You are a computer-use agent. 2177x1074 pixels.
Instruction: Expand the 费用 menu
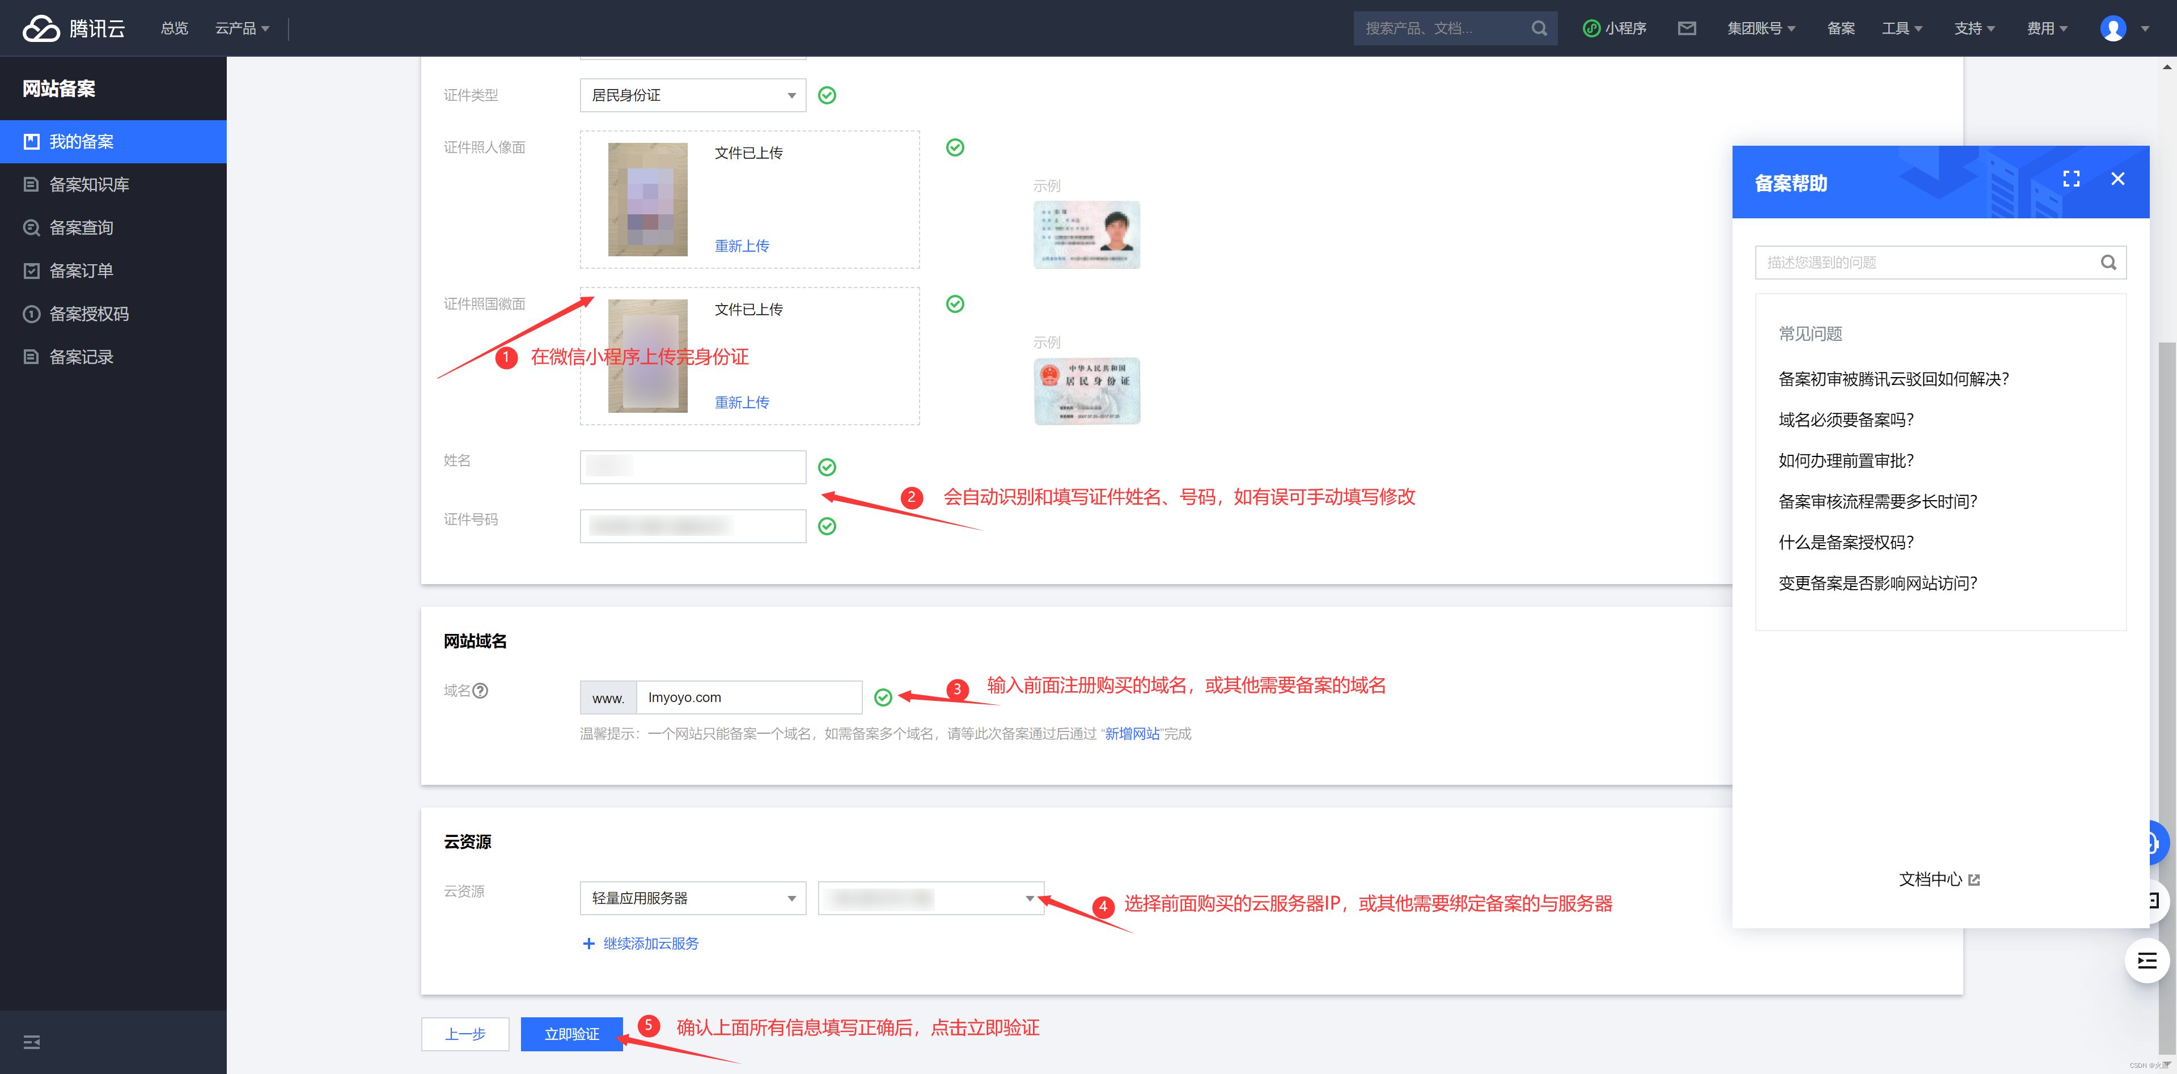click(2047, 28)
